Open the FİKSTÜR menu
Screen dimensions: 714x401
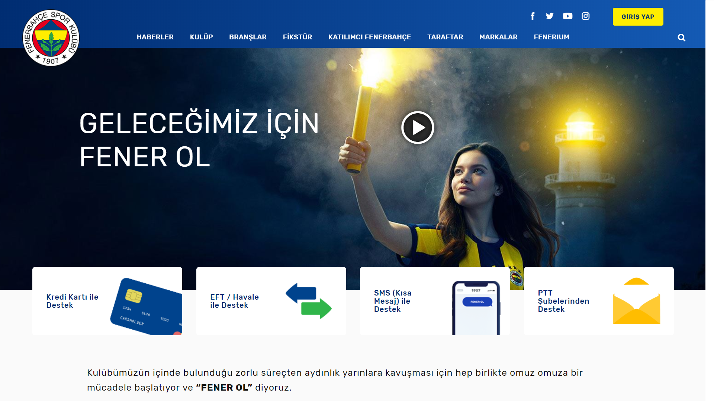click(297, 37)
